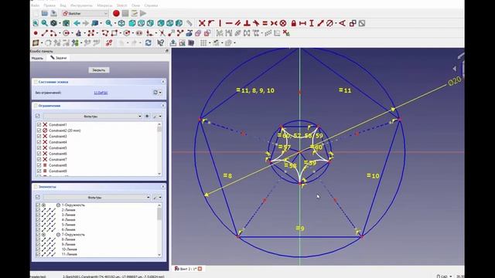
Task: Collapse the sketch state section
Action: [163, 82]
